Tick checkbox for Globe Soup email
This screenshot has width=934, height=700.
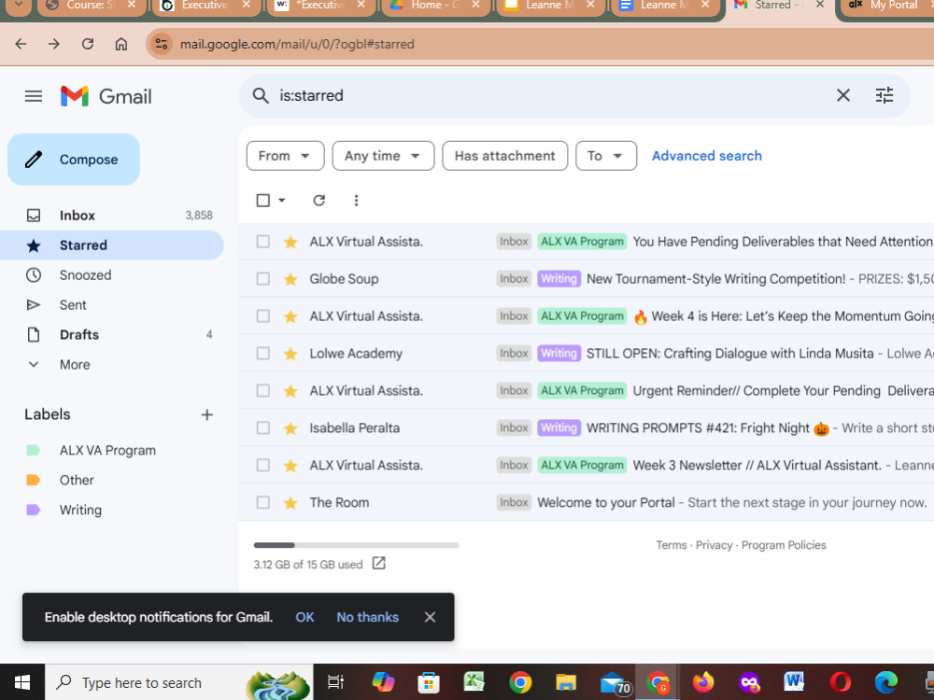pyautogui.click(x=262, y=279)
